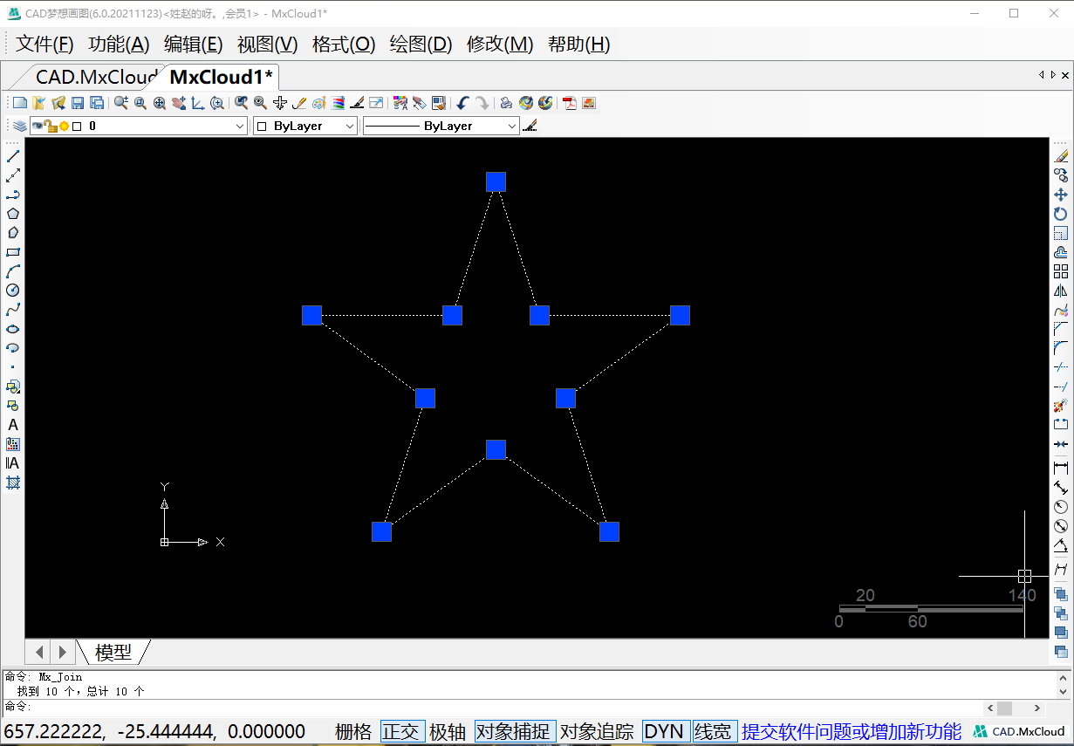Switch to the MxCloud1* tab
This screenshot has height=746, width=1074.
tap(221, 77)
